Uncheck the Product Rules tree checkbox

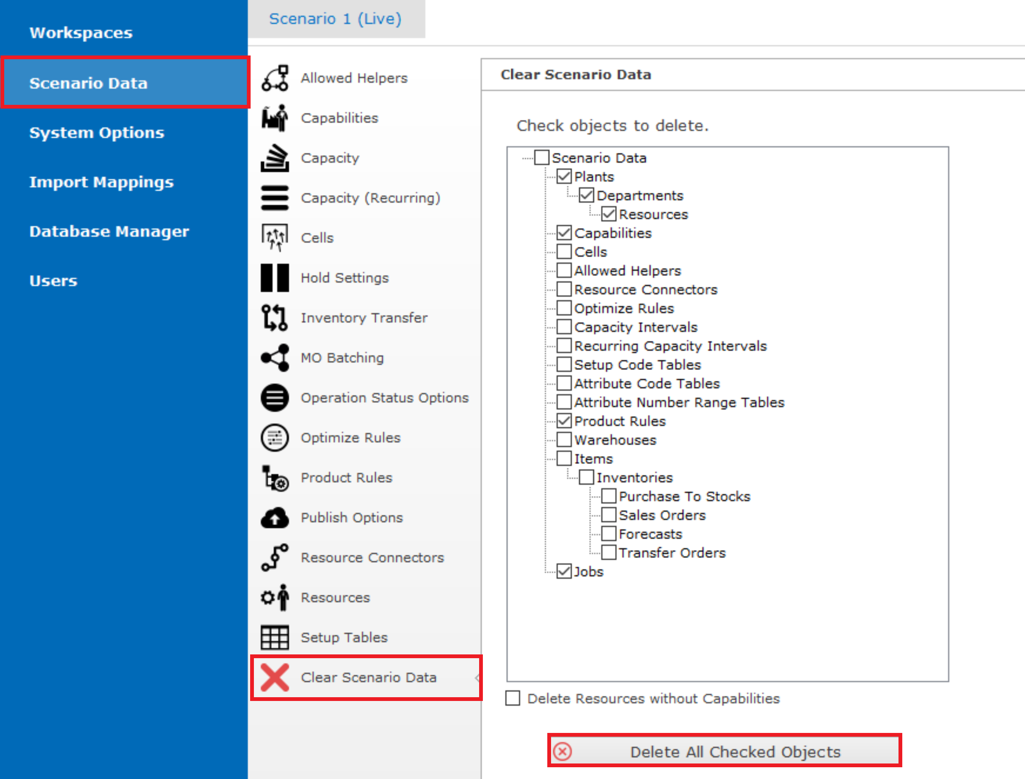564,421
